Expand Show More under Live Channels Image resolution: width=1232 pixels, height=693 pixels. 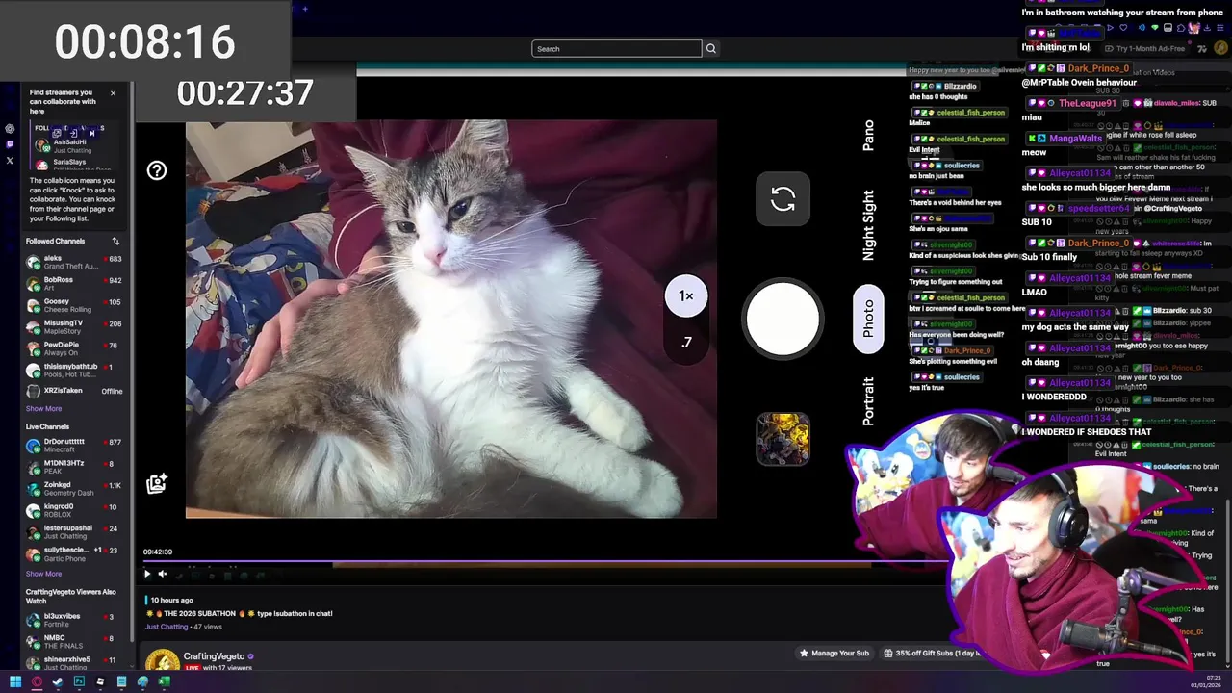point(43,574)
